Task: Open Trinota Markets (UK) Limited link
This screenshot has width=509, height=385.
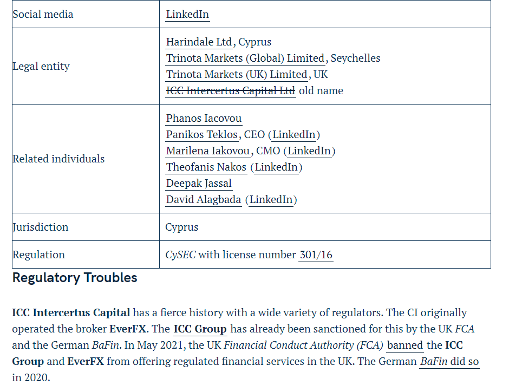Action: [236, 75]
